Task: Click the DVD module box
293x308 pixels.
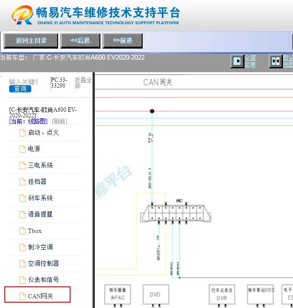Action: pos(156,295)
